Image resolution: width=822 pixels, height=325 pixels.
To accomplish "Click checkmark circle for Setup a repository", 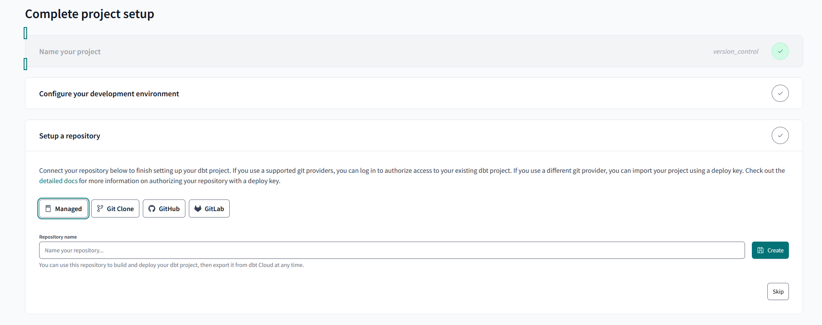I will (780, 135).
